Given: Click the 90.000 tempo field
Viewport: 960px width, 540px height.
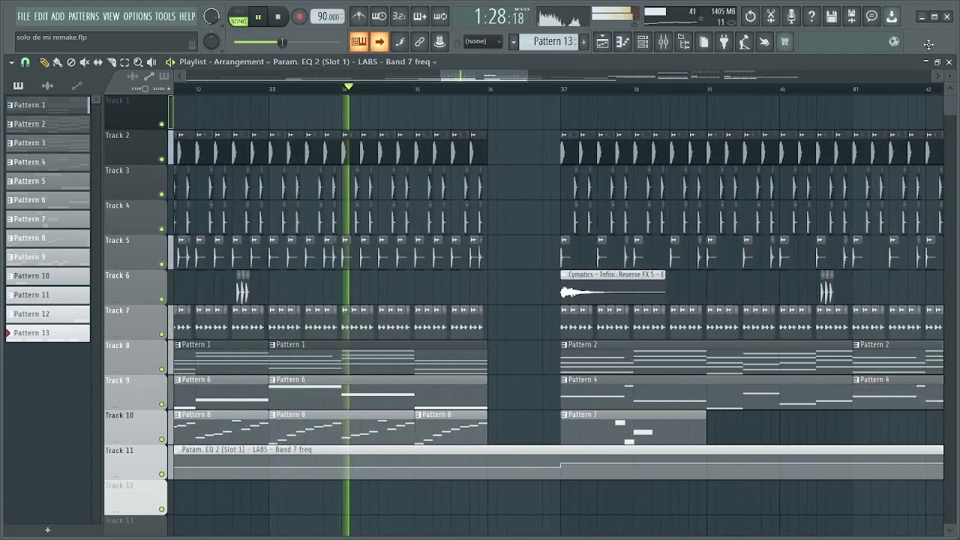Looking at the screenshot, I should 328,16.
